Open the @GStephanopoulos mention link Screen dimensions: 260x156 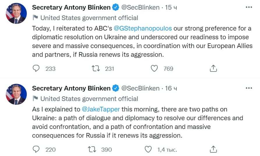point(143,29)
